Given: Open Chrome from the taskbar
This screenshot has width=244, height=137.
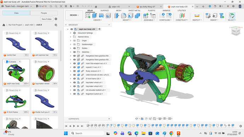Looking at the screenshot, I should [171, 133].
